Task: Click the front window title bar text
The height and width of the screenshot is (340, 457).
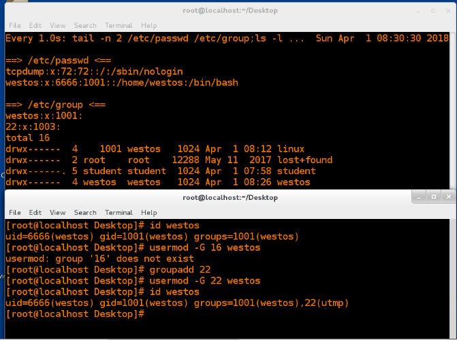Action: coord(230,198)
